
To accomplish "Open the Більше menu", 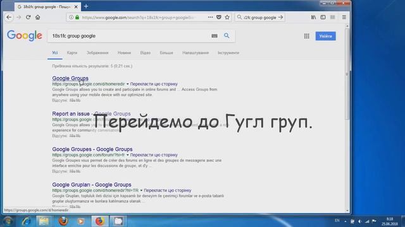I will pyautogui.click(x=166, y=53).
